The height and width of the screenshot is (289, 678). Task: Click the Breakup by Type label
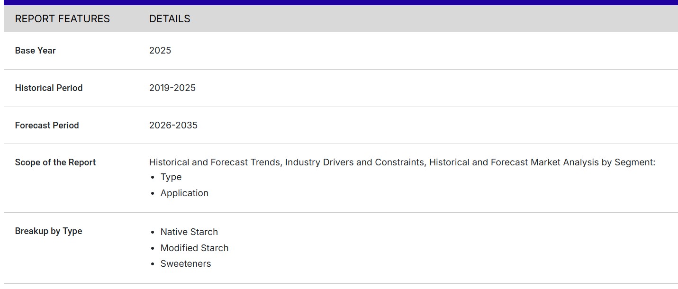[48, 231]
